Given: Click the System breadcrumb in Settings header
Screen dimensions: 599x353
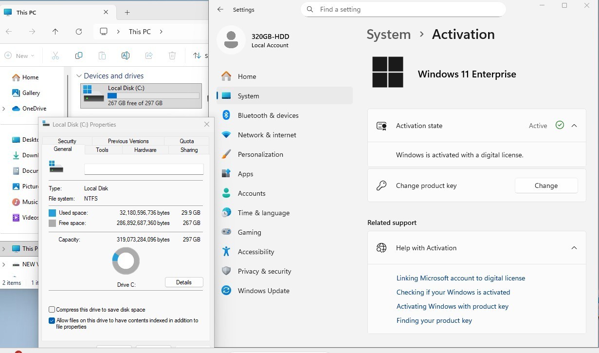Looking at the screenshot, I should (x=388, y=35).
